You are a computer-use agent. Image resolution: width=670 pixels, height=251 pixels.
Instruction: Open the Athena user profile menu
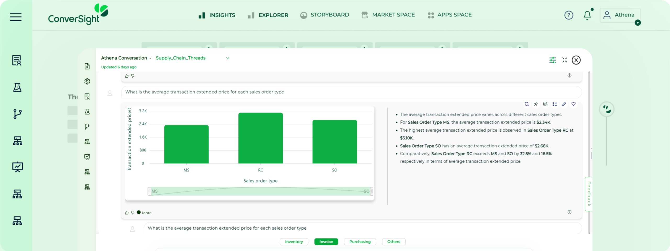tap(619, 15)
